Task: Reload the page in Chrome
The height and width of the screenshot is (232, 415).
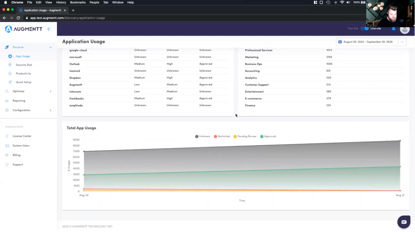Action: point(18,18)
